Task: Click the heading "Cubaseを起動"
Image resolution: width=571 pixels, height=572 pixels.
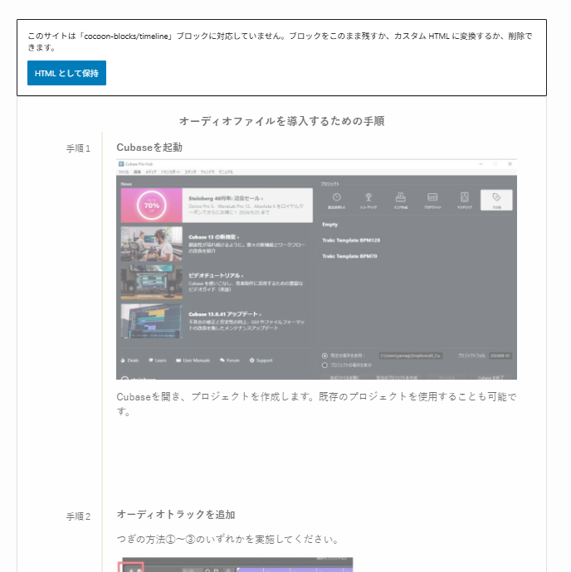Action: [x=149, y=147]
